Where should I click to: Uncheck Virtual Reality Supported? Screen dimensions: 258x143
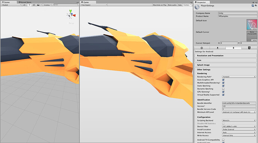click(x=223, y=95)
